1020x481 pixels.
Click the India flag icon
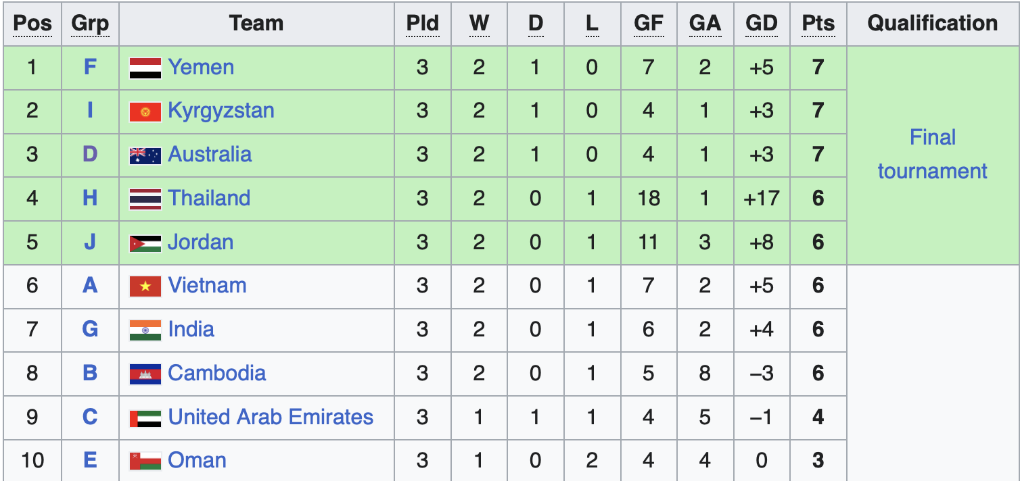[x=145, y=330]
